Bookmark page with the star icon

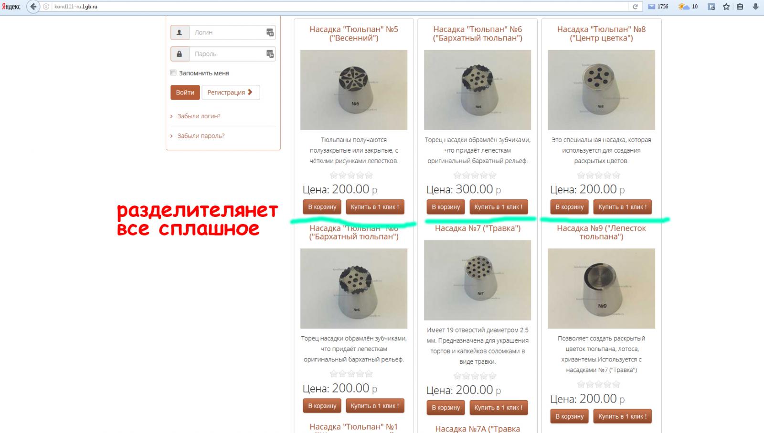(726, 7)
